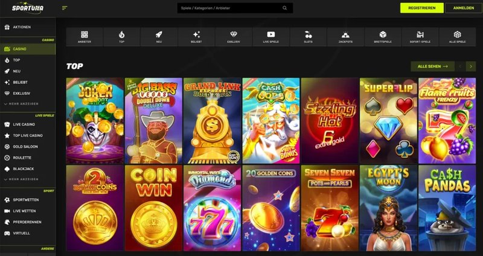Select the Neu rocket category tab
This screenshot has height=256, width=483.
coord(159,37)
